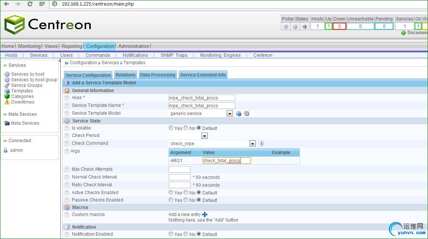Image resolution: width=428 pixels, height=239 pixels.
Task: Open the Service Template Model dropdown
Action: click(x=230, y=114)
